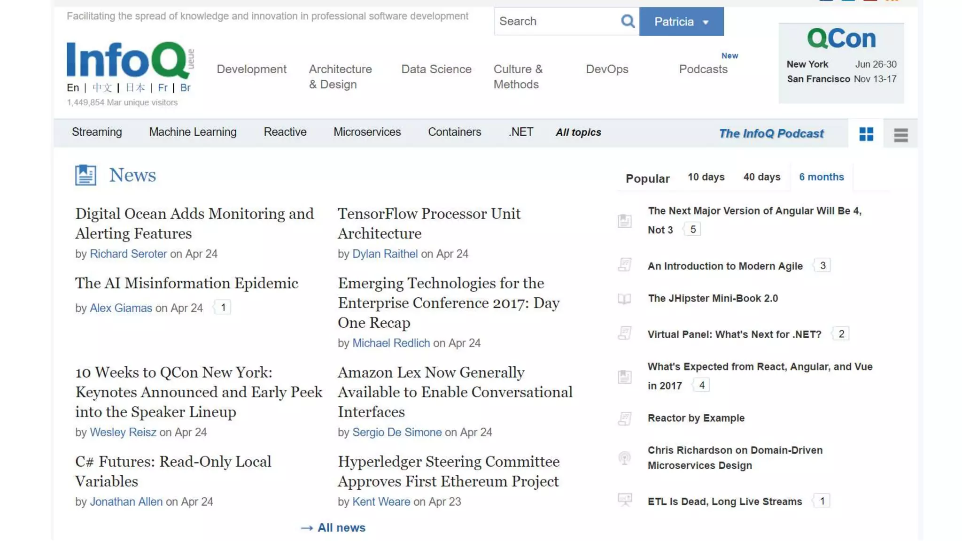Screen dimensions: 962x541
Task: Switch to grid view layout icon
Action: [x=866, y=134]
